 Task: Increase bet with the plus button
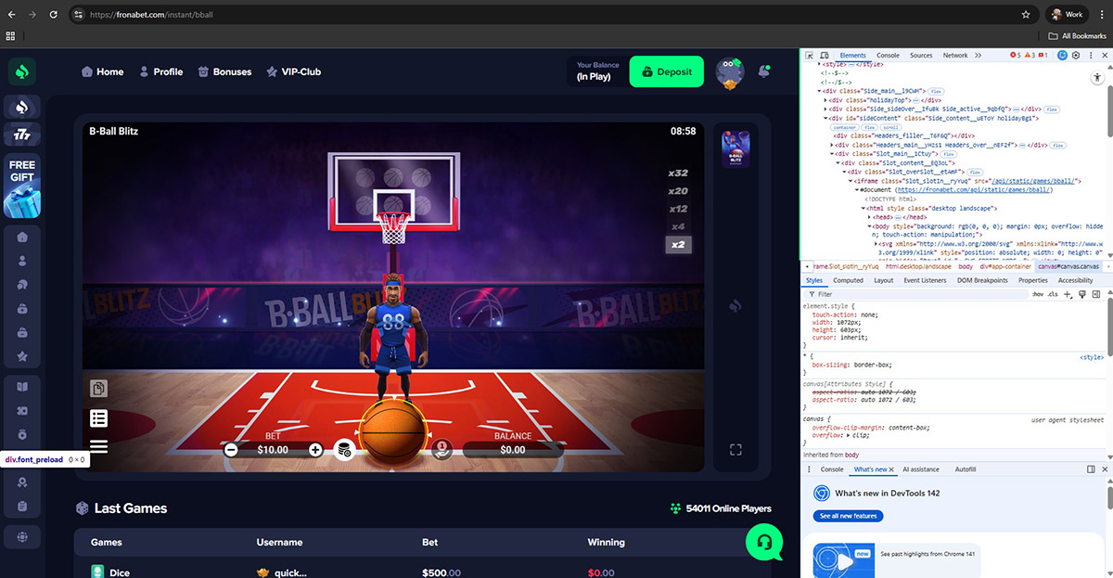click(x=315, y=450)
